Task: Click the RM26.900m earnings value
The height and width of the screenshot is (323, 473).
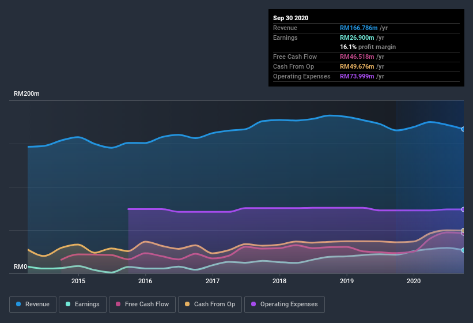Action: pyautogui.click(x=357, y=37)
